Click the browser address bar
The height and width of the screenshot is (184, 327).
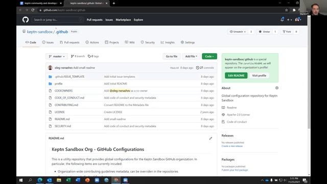160,10
